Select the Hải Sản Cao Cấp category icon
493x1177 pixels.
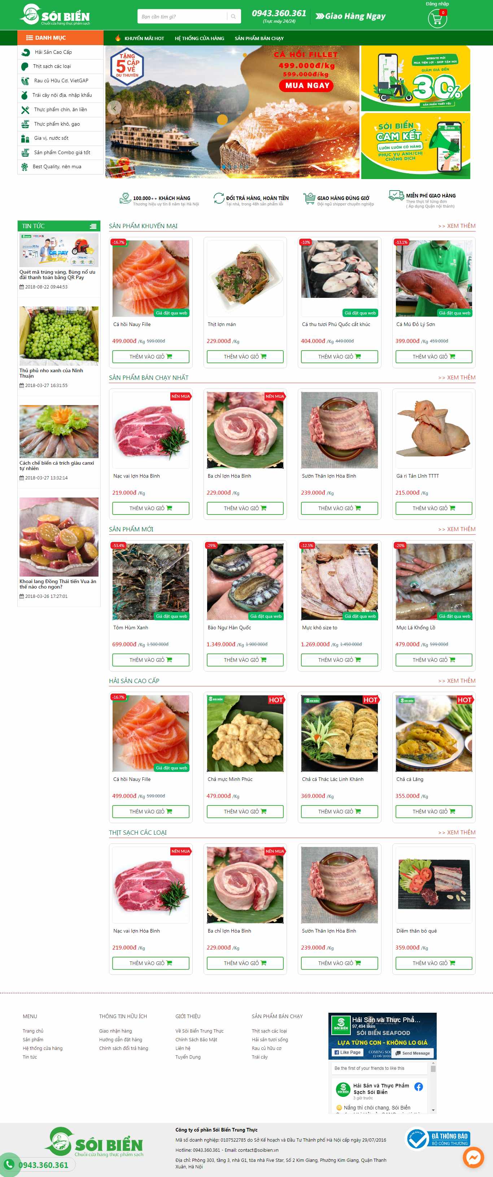[26, 52]
